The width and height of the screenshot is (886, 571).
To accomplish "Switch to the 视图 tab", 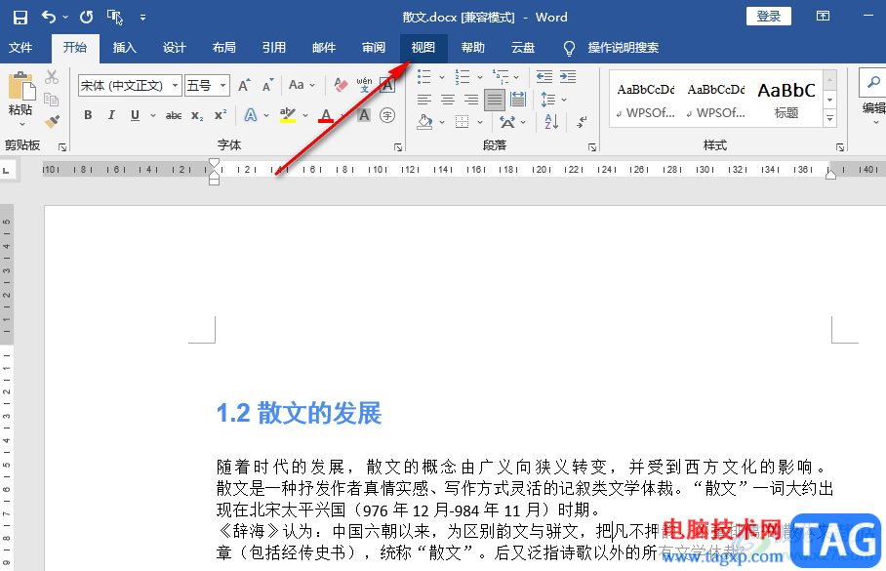I will click(x=423, y=48).
